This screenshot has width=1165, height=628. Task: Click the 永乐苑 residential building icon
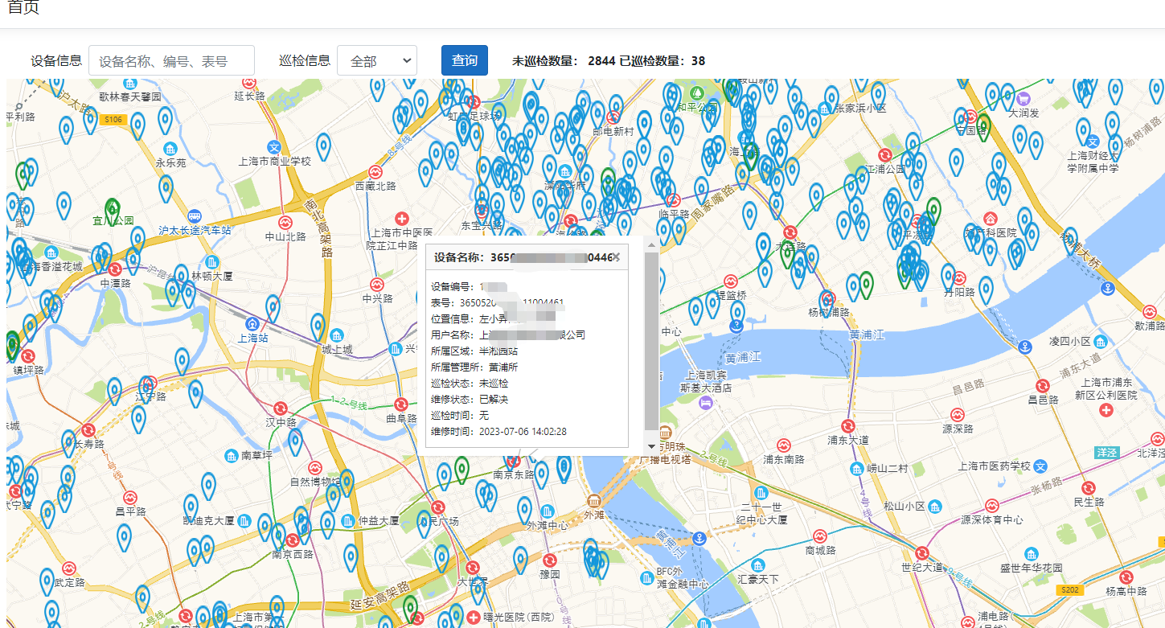coord(170,149)
